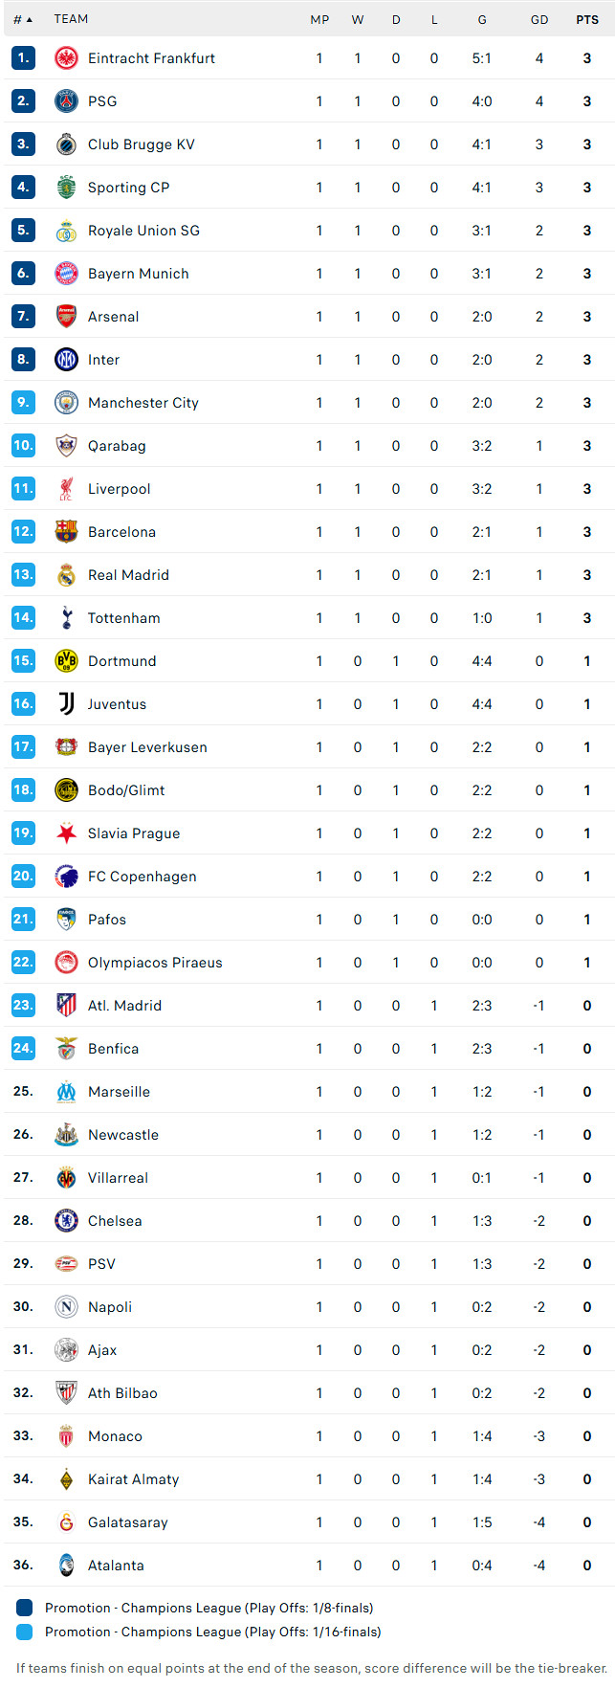Click the Dortmund BVB logo
This screenshot has width=615, height=1688.
point(66,661)
